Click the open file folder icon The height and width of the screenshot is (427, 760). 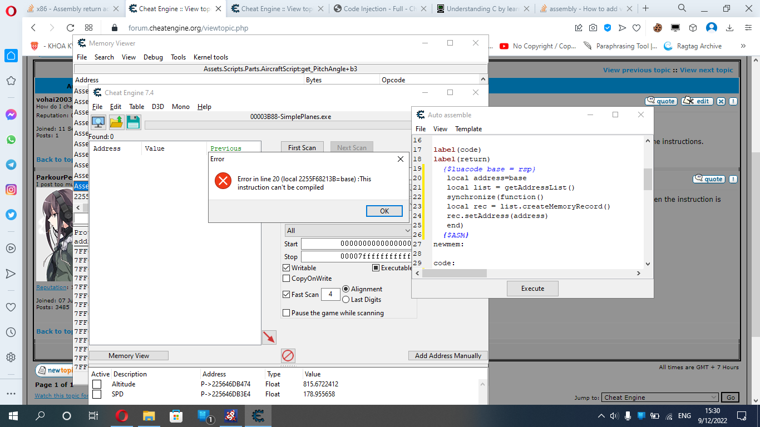point(116,122)
